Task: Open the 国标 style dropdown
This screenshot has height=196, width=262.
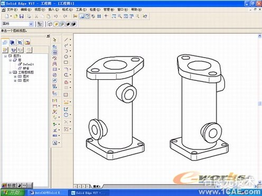Action: click(31, 24)
